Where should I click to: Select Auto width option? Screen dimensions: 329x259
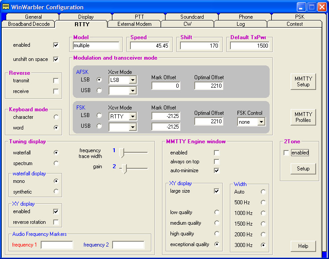click(263, 192)
